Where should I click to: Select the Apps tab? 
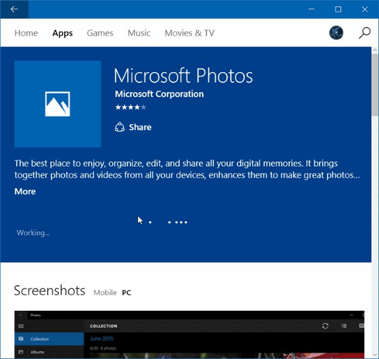[x=63, y=33]
